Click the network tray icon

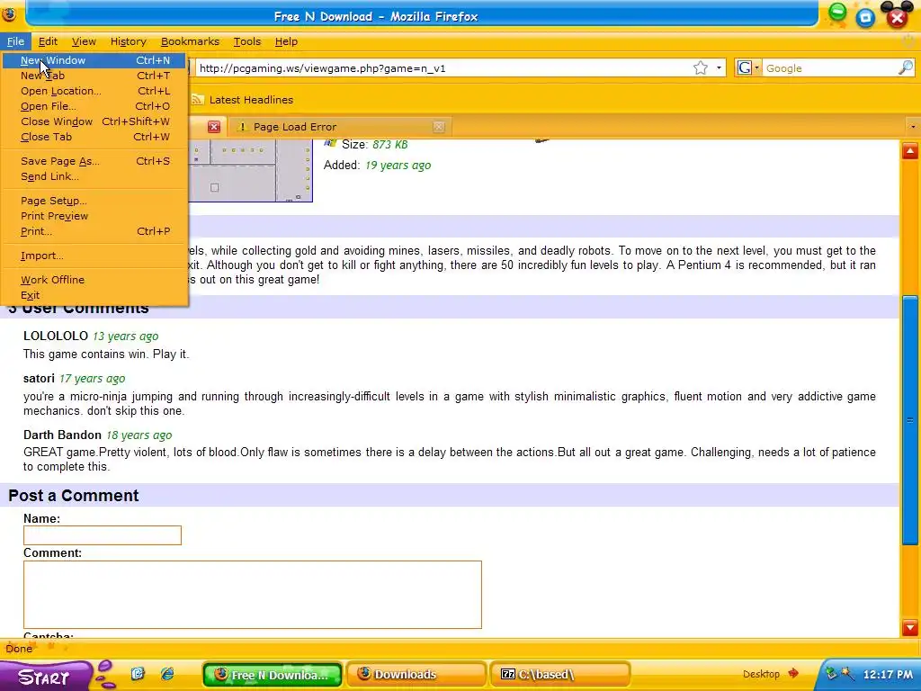point(832,673)
